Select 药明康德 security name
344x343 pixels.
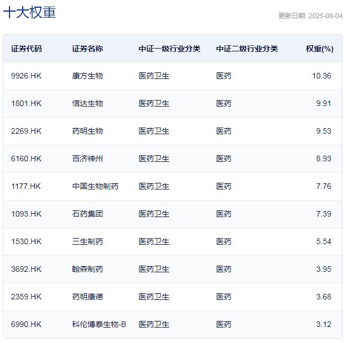pos(87,297)
